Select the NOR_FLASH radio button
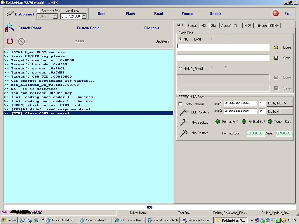The width and height of the screenshot is (299, 224). tap(180, 39)
